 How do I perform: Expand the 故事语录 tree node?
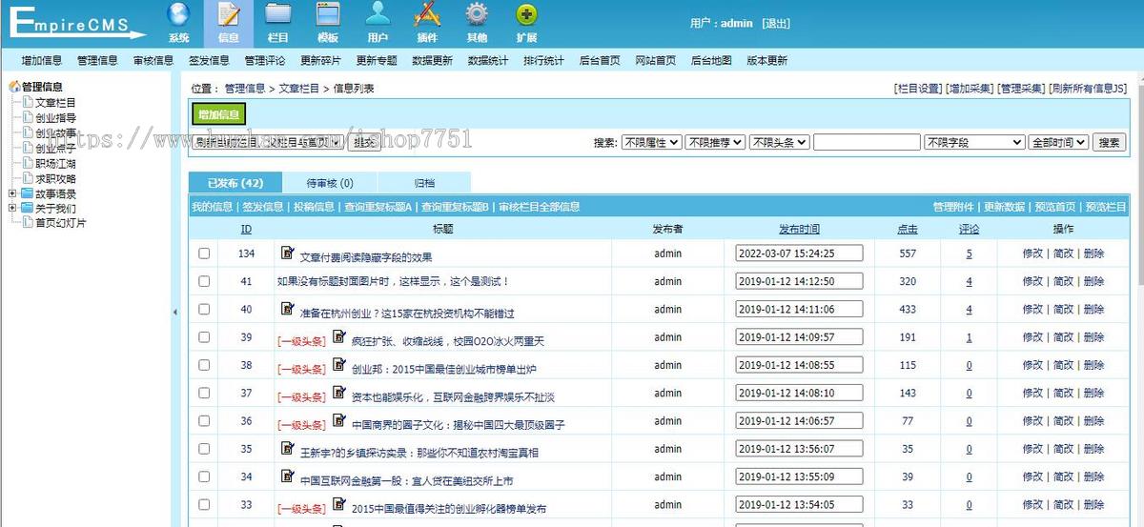pyautogui.click(x=11, y=193)
